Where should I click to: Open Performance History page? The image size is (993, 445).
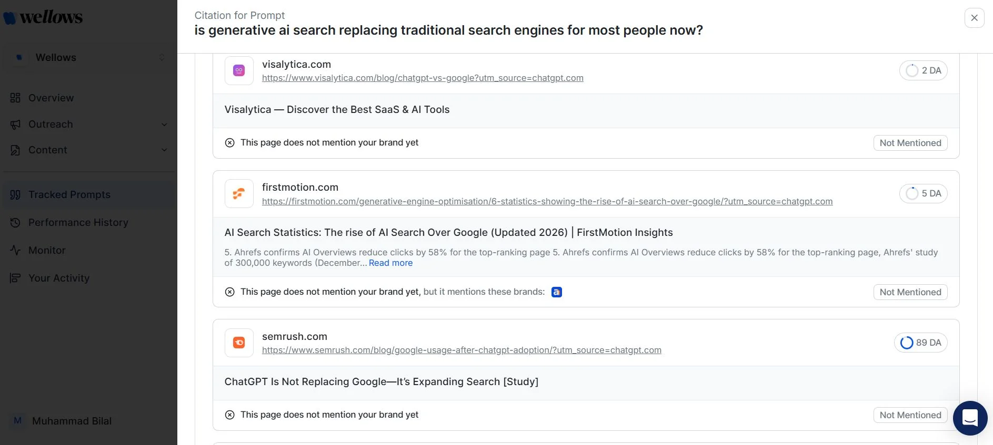(x=78, y=222)
